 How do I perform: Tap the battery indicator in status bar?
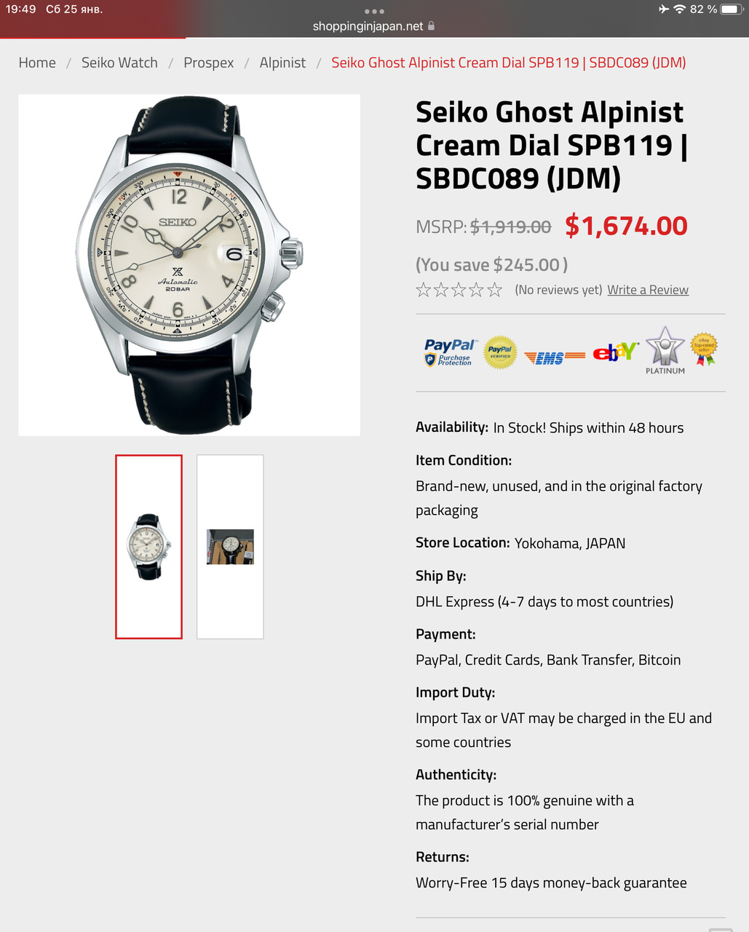[731, 9]
